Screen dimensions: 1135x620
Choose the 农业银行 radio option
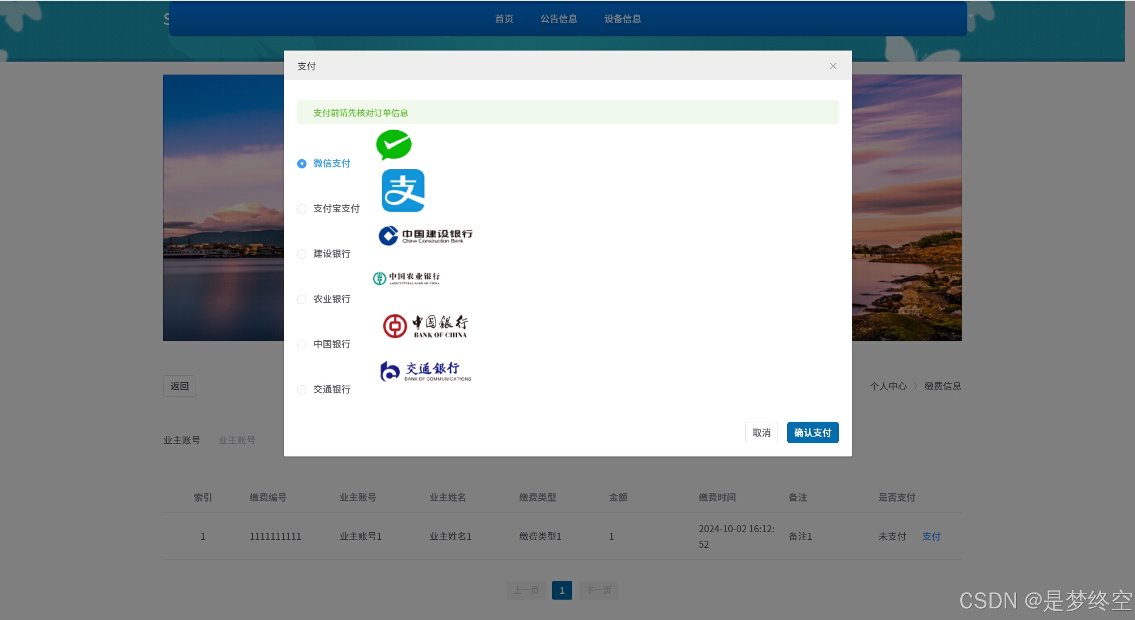click(302, 299)
